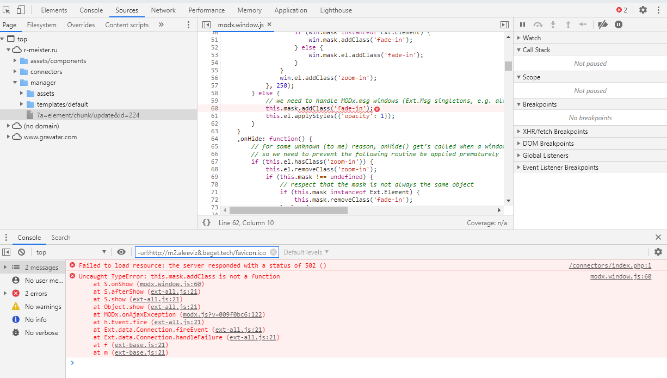This screenshot has height=378, width=667.
Task: Collapse the Call Stack section
Action: [590, 49]
